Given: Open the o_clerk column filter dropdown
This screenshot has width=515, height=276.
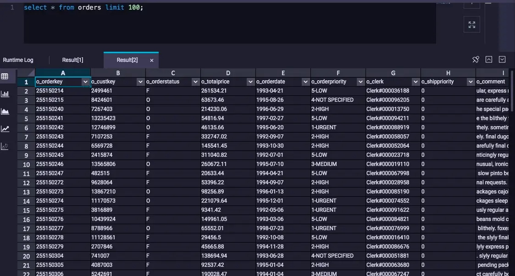Looking at the screenshot, I should click(415, 82).
